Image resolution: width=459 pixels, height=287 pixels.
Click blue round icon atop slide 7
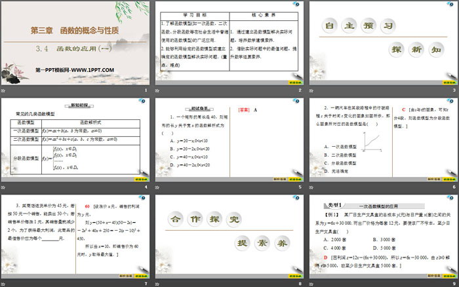click(142, 197)
